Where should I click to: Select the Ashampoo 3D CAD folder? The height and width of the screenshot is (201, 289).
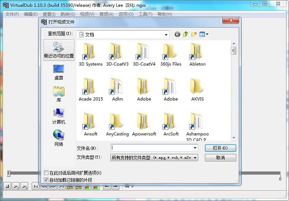[x=197, y=126]
